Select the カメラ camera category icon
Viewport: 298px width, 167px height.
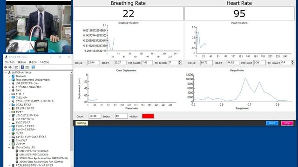(13, 90)
